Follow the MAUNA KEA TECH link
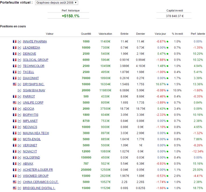The width and height of the screenshot is (206, 192). tap(36, 133)
